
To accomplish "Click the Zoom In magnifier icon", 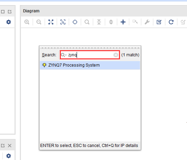I will (x=27, y=22).
